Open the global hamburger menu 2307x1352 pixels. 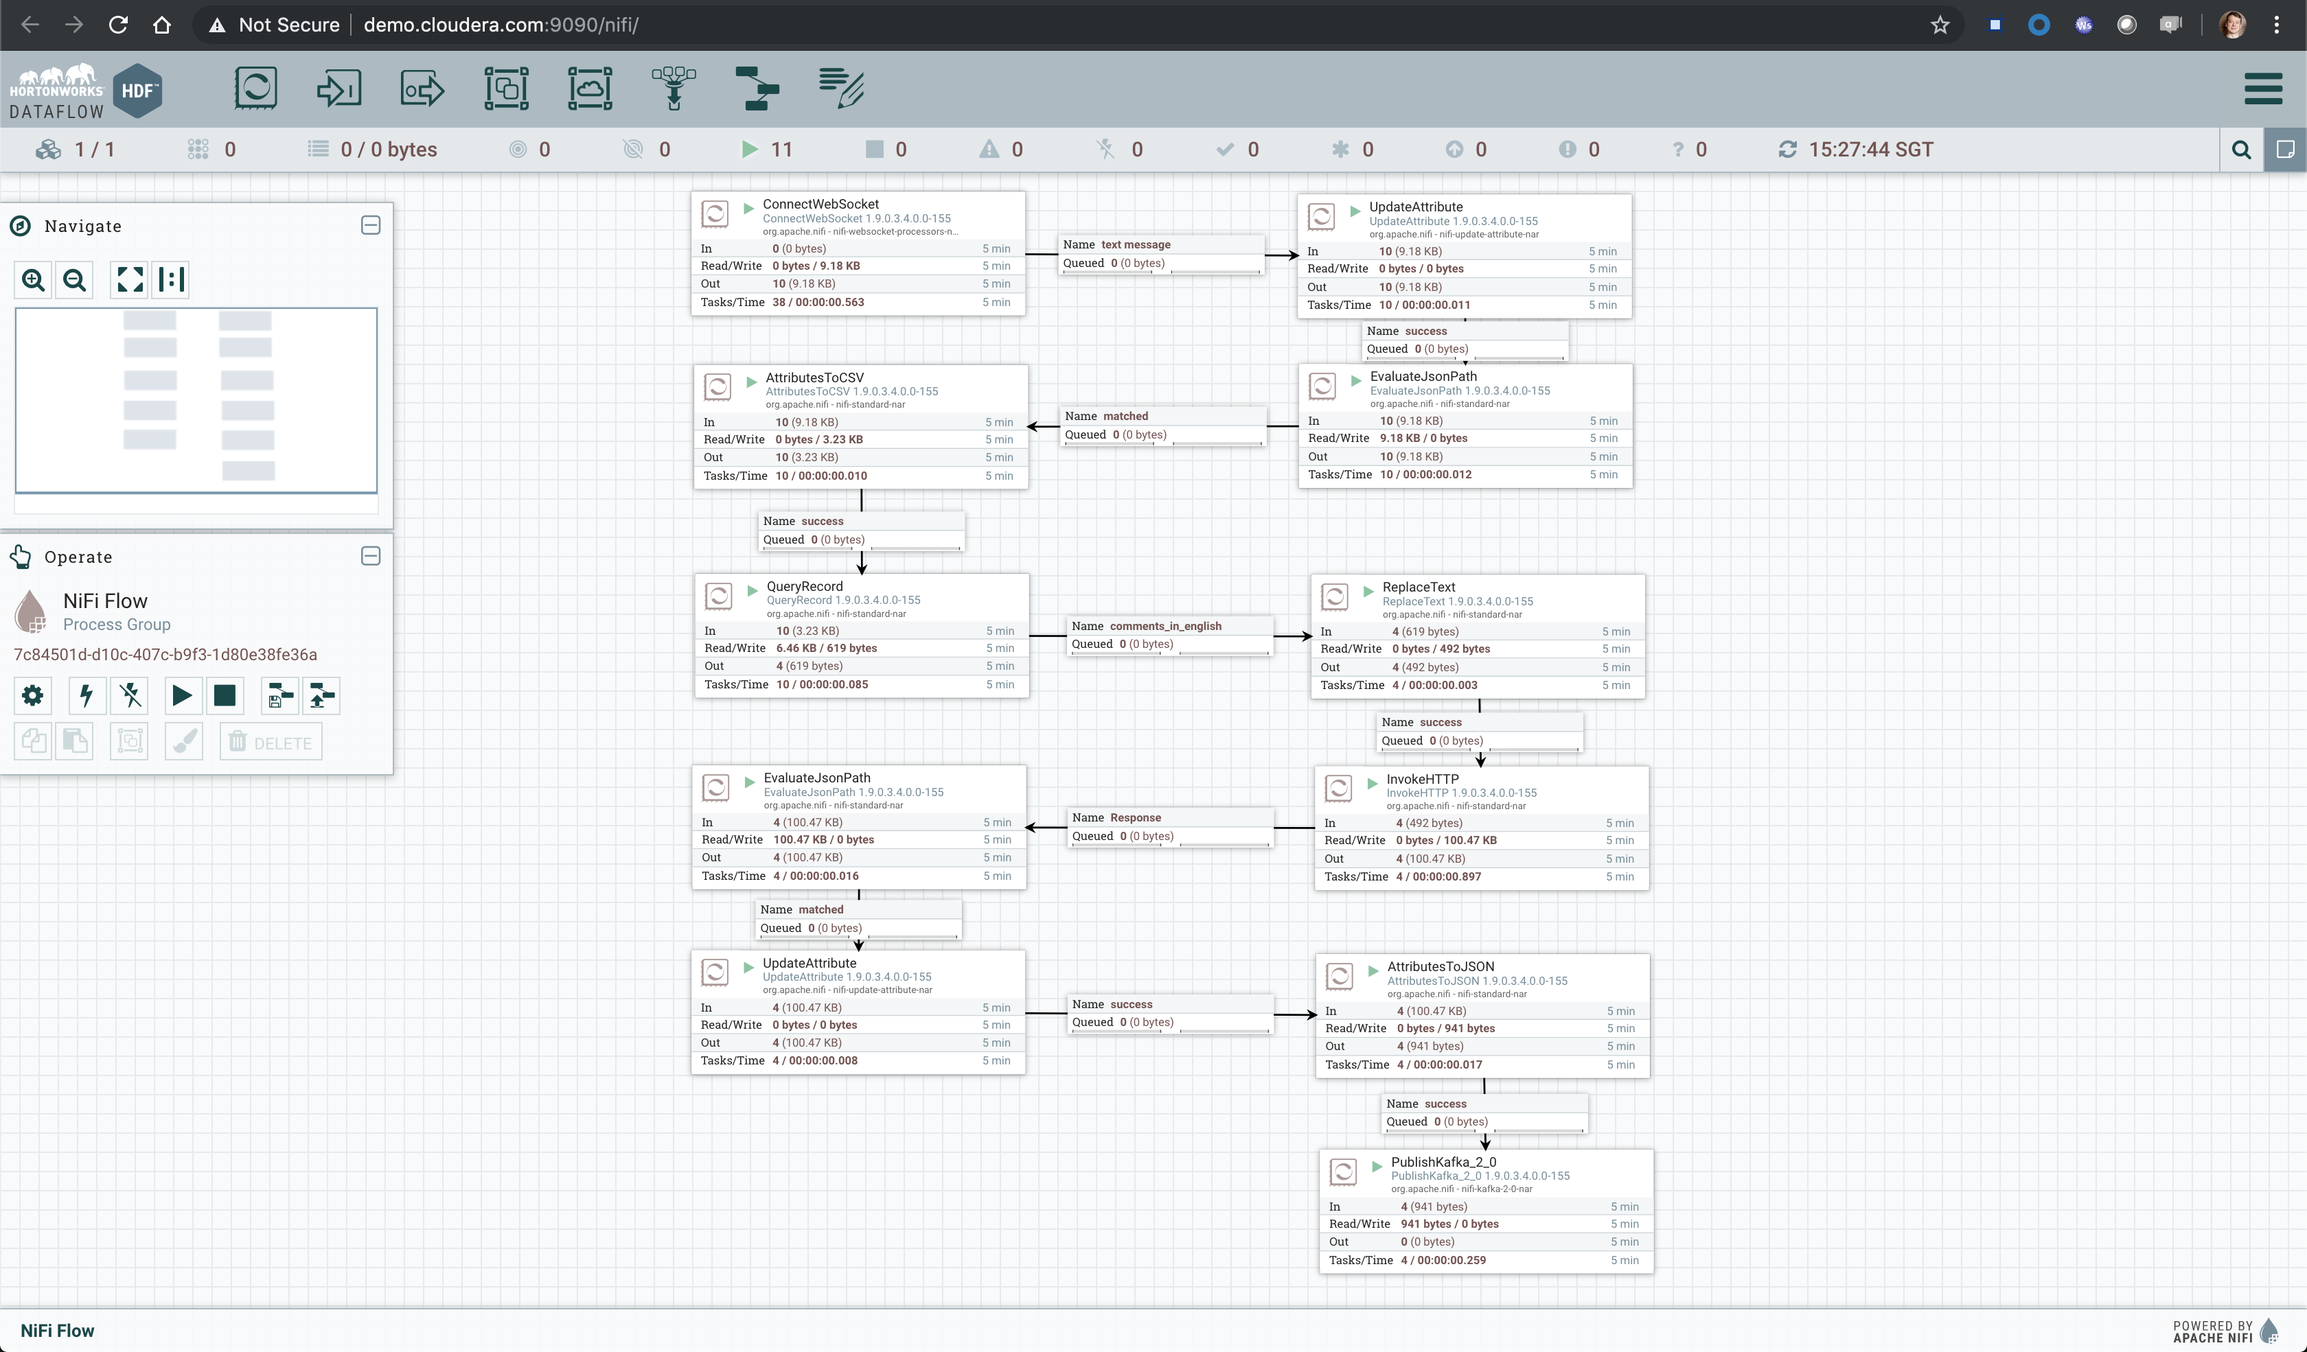click(x=2263, y=89)
